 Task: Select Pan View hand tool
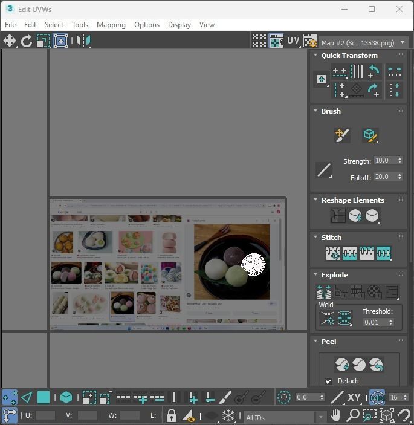(335, 415)
